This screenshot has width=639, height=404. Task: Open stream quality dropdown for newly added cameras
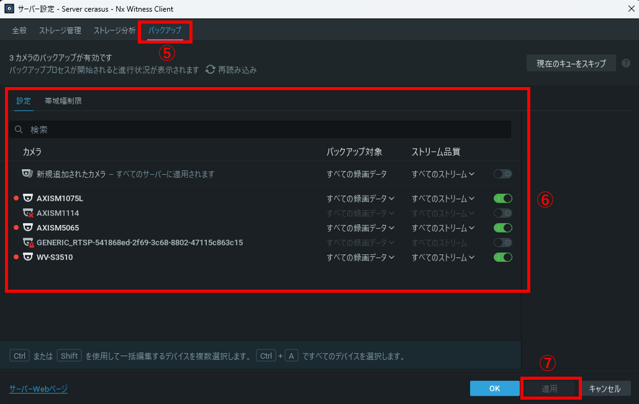(443, 174)
